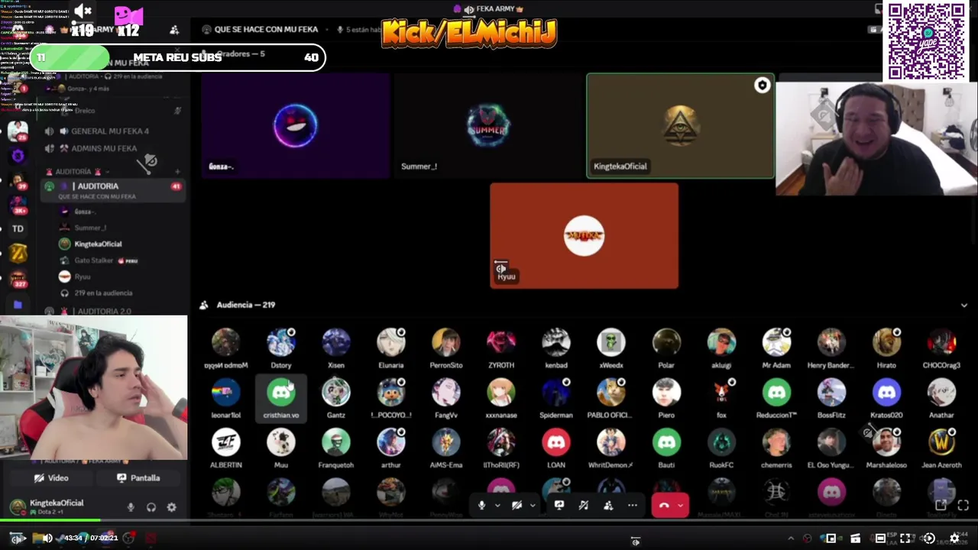The height and width of the screenshot is (550, 978).
Task: Select the AUDITORIA stage channel
Action: click(x=115, y=190)
